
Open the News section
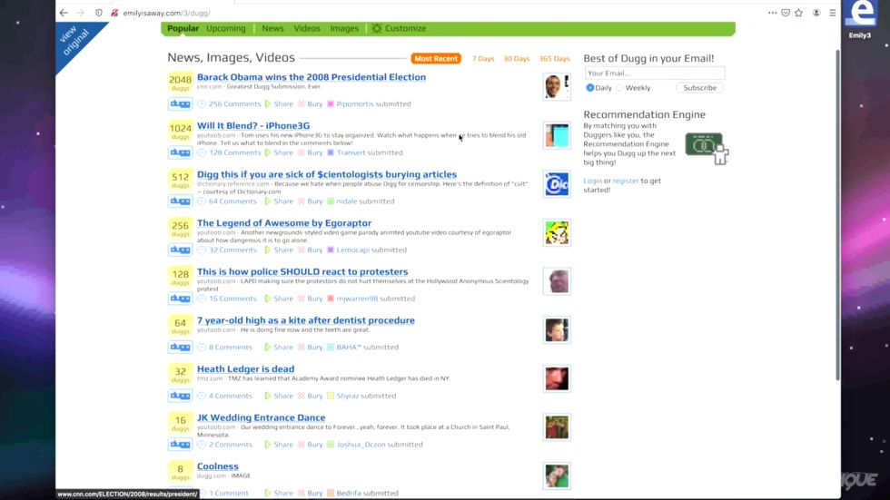tap(272, 28)
